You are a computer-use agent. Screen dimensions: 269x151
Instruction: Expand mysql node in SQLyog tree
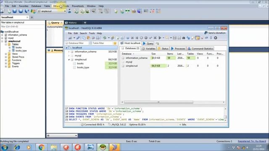(x=2, y=38)
